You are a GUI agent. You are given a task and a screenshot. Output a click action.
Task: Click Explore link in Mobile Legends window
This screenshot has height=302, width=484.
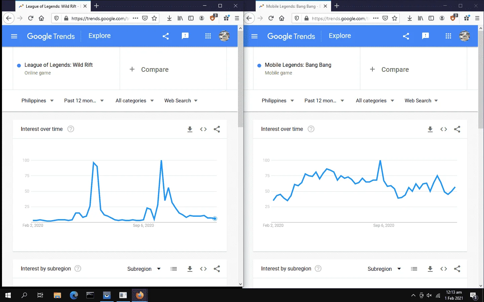(x=340, y=36)
